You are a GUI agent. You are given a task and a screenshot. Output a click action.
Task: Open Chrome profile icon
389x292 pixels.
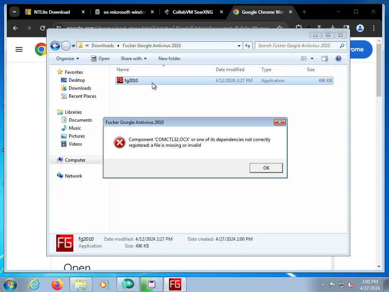click(360, 28)
